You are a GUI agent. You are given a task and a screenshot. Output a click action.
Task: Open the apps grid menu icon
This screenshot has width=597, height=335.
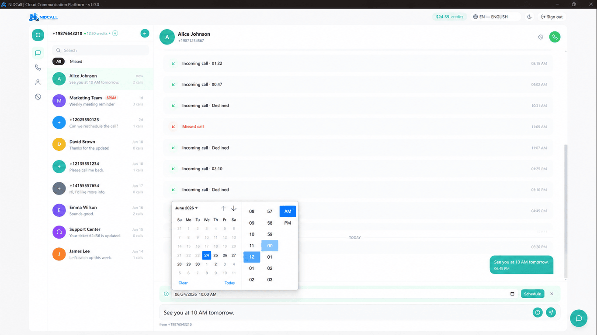pyautogui.click(x=38, y=35)
